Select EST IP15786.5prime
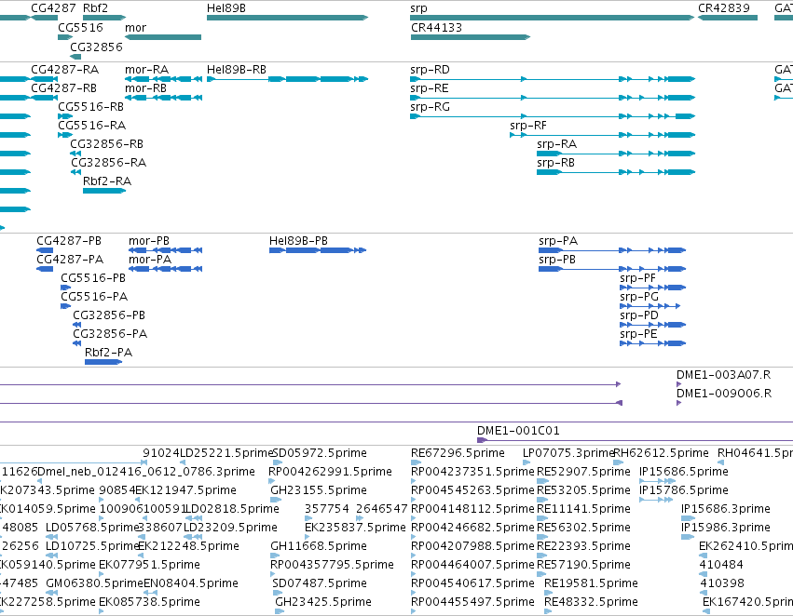Viewport: 793px width, 616px height. click(x=684, y=490)
